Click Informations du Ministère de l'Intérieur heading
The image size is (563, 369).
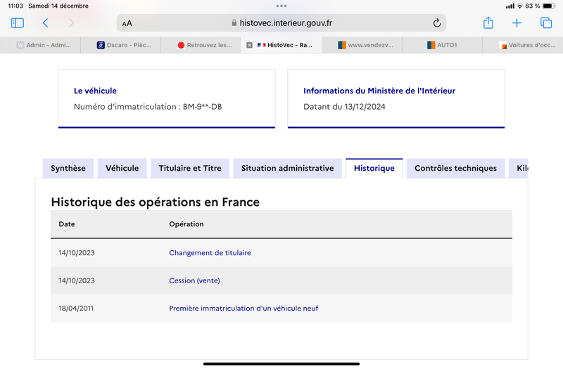point(379,91)
